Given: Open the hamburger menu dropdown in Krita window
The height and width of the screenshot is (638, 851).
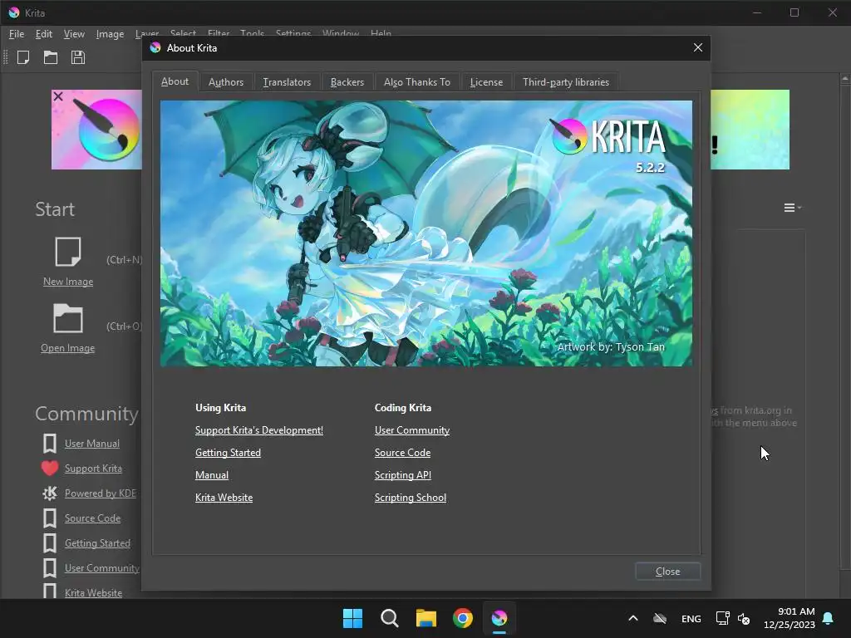Looking at the screenshot, I should tap(792, 208).
